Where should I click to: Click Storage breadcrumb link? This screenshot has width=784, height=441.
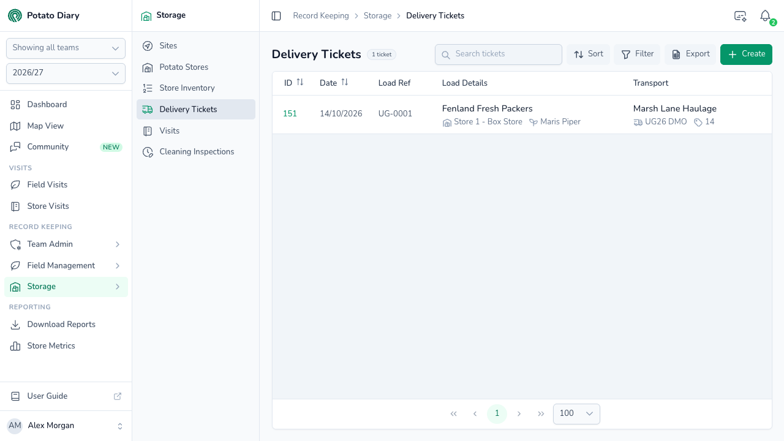click(377, 16)
